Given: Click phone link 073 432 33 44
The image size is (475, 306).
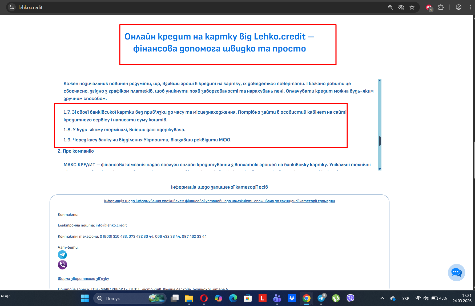Looking at the screenshot, I should coord(141,236).
